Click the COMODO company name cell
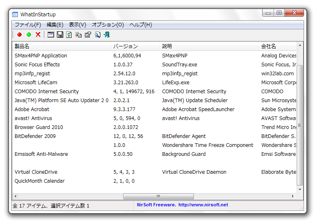The width and height of the screenshot is (317, 223). [x=272, y=92]
